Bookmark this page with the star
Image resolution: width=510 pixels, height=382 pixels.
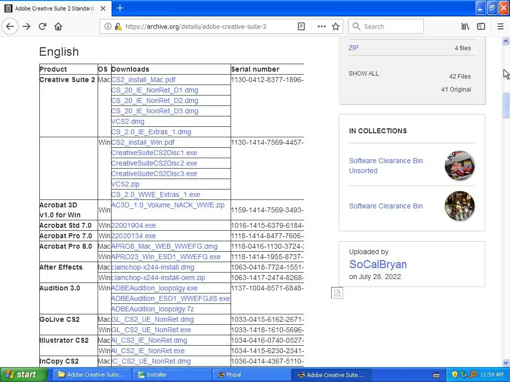(x=336, y=27)
